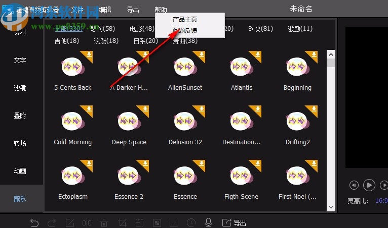Filter music by 日系(20) category

(x=146, y=41)
